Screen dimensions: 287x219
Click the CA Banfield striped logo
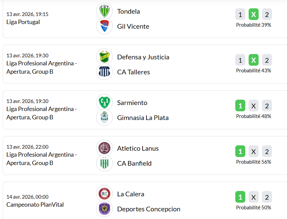click(x=104, y=163)
